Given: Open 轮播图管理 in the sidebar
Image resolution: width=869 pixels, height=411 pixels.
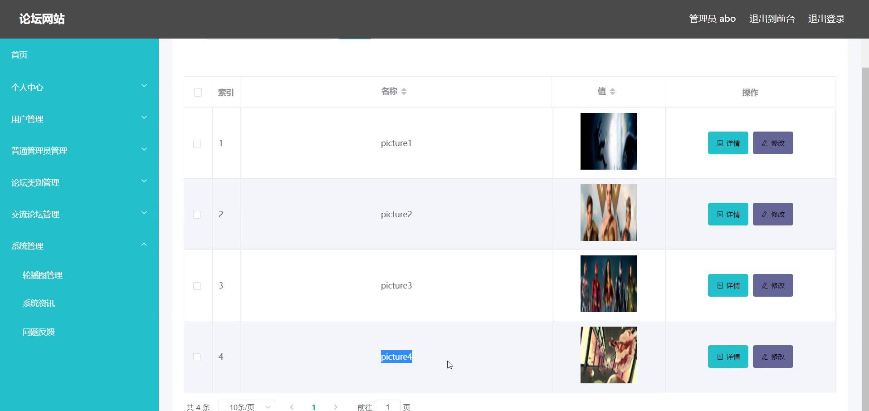Looking at the screenshot, I should [x=43, y=275].
